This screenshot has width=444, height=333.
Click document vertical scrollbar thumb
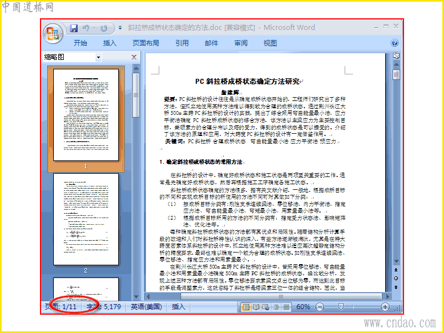[x=396, y=75]
